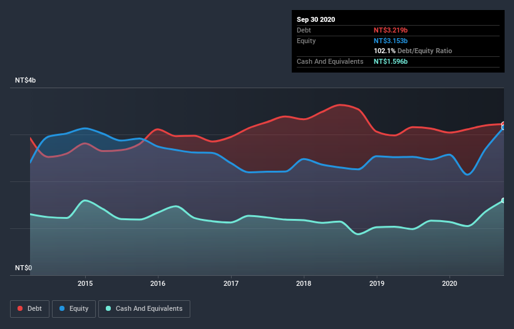The height and width of the screenshot is (329, 514).
Task: Toggle Cash And Equivalents legend button
Action: tap(144, 309)
